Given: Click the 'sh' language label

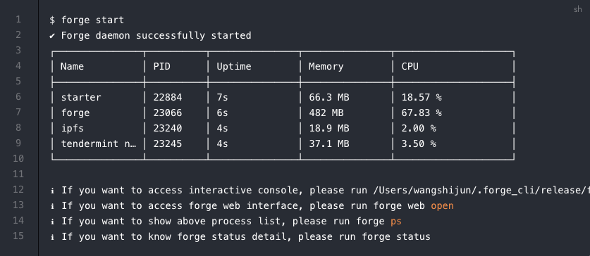Looking at the screenshot, I should [577, 9].
